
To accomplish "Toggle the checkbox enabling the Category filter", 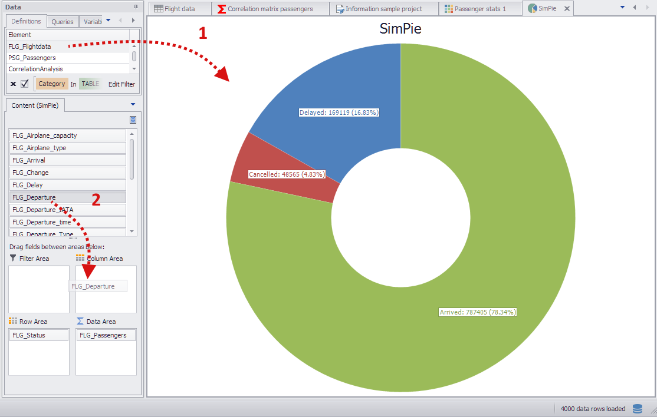I will pyautogui.click(x=24, y=83).
